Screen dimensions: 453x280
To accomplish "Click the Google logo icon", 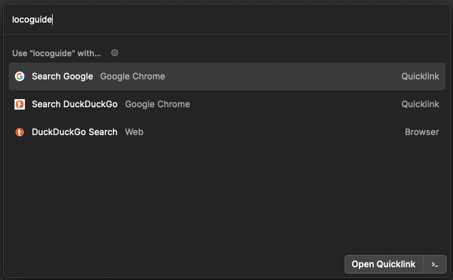I will pyautogui.click(x=20, y=77).
